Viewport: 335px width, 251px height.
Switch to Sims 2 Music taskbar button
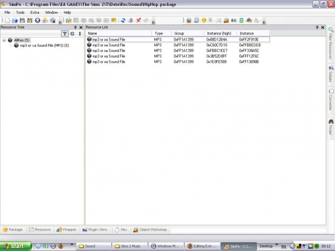click(130, 246)
